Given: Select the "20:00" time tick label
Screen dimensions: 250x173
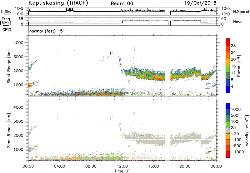Looking at the screenshot, I should click(x=185, y=166).
